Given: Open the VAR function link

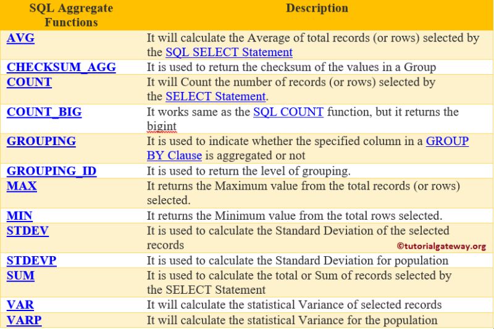Looking at the screenshot, I should tap(20, 305).
